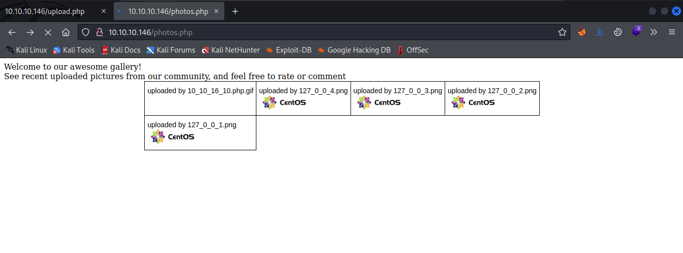This screenshot has height=253, width=683.
Task: Bookmark this page with the star icon
Action: pos(562,32)
